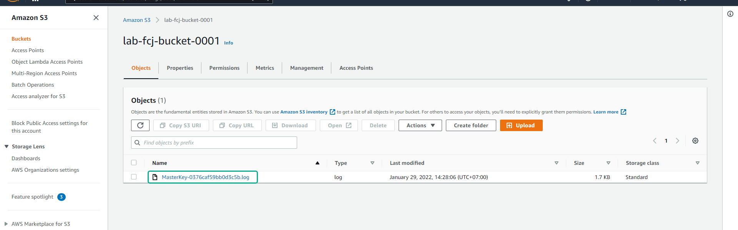Image resolution: width=738 pixels, height=230 pixels.
Task: Open MasterKey-0376caf59bb0d3c5b.log file link
Action: pyautogui.click(x=205, y=177)
